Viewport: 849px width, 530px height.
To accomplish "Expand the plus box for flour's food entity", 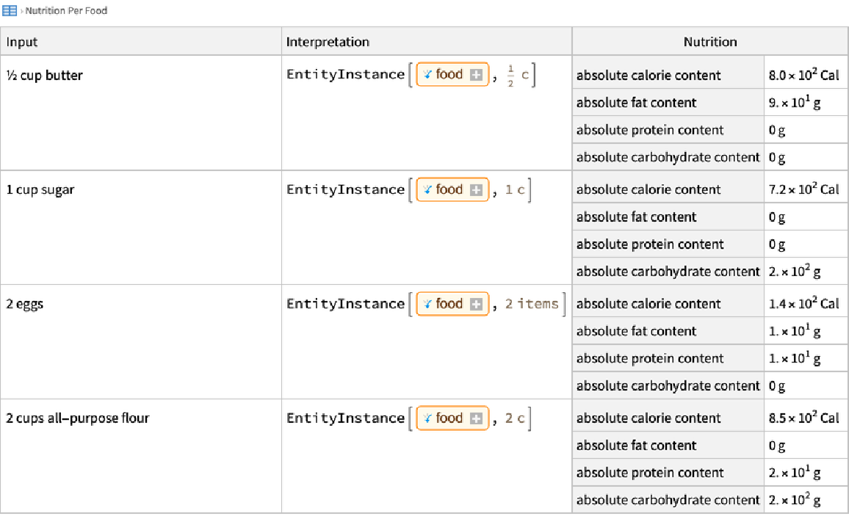I will click(x=476, y=418).
